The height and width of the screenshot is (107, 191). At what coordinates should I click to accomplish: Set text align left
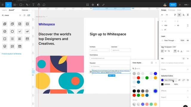pos(162,51)
